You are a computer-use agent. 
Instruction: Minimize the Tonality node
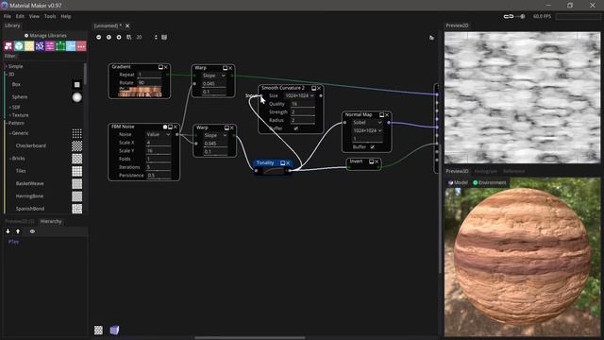pyautogui.click(x=282, y=163)
